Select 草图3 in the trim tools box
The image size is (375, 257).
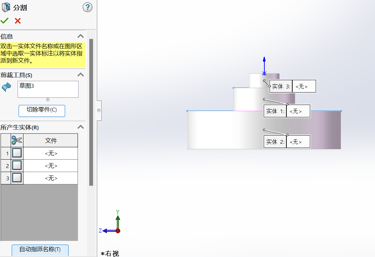pyautogui.click(x=27, y=86)
